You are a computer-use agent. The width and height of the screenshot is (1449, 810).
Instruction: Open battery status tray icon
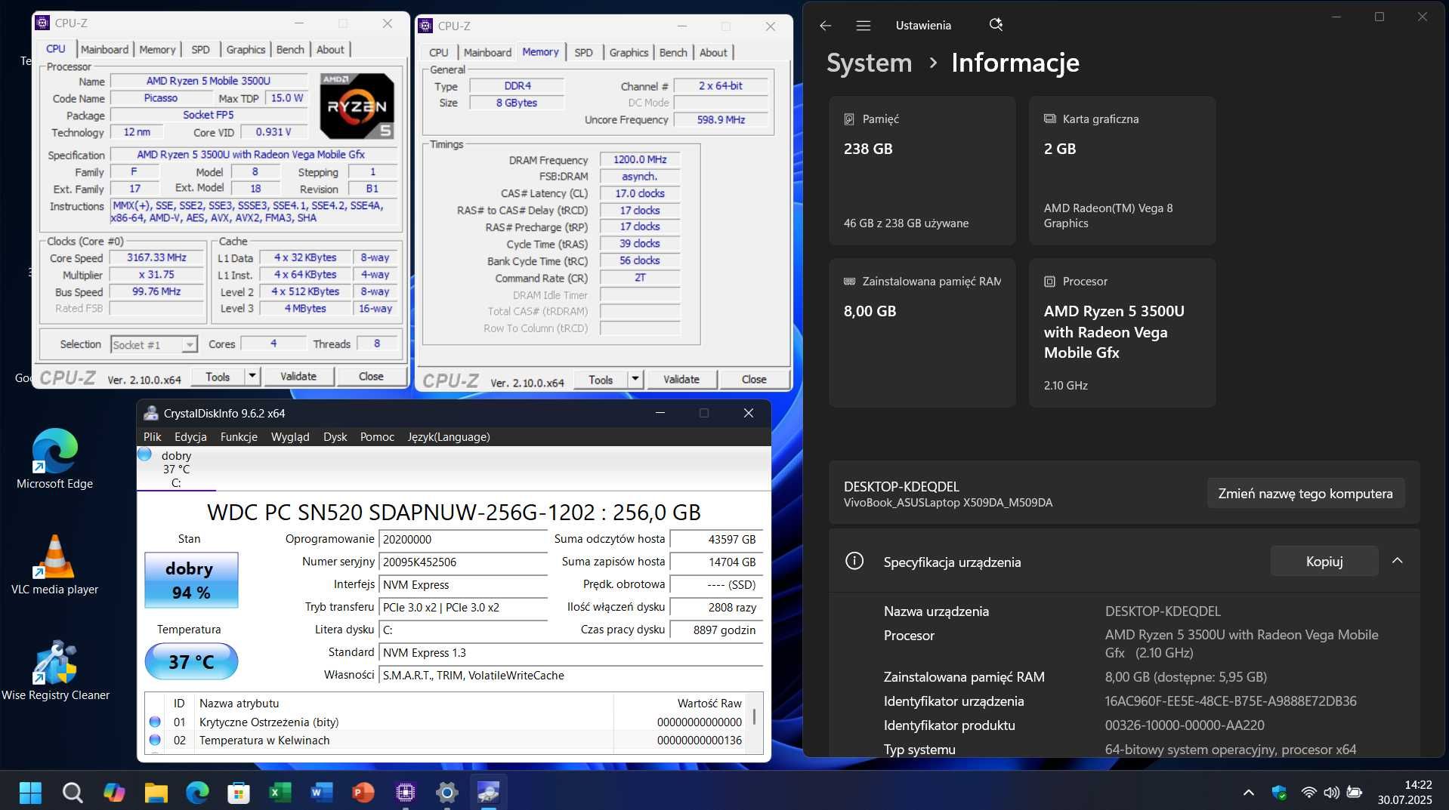point(1355,792)
